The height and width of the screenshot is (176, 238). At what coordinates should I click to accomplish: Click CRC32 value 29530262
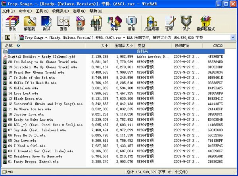point(215,162)
